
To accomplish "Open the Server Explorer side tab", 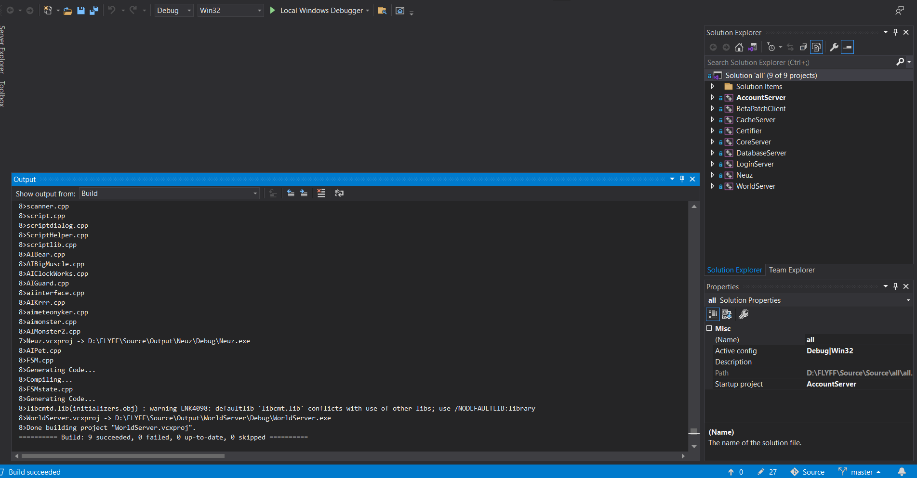I will click(x=3, y=49).
